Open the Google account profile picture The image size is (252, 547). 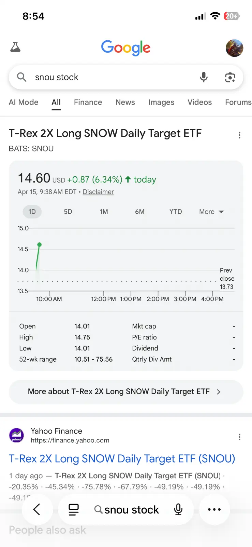pos(234,48)
